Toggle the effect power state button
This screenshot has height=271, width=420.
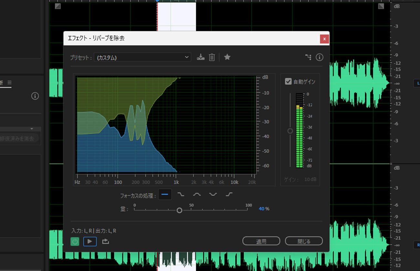click(75, 241)
